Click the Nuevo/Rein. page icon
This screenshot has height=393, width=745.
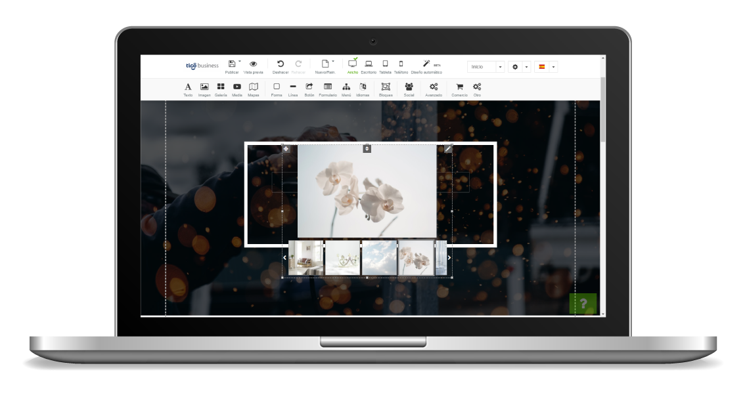(x=325, y=64)
